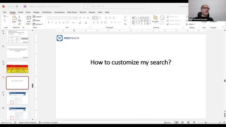The height and width of the screenshot is (127, 226).
Task: Toggle the AutoSave switch
Action: click(x=18, y=6)
